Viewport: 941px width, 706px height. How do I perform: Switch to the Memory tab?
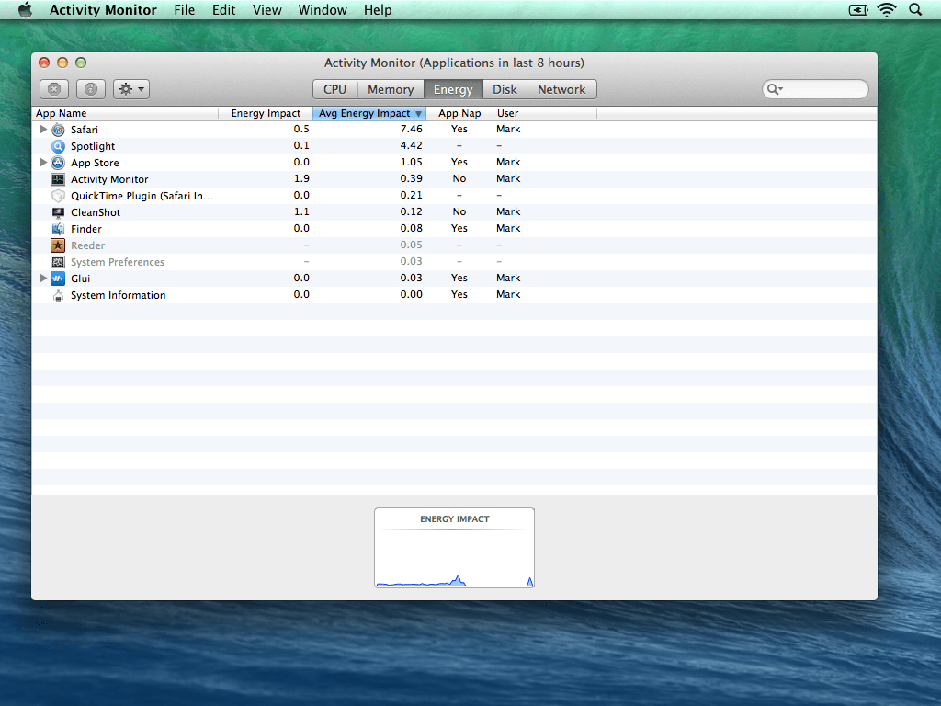pos(391,89)
